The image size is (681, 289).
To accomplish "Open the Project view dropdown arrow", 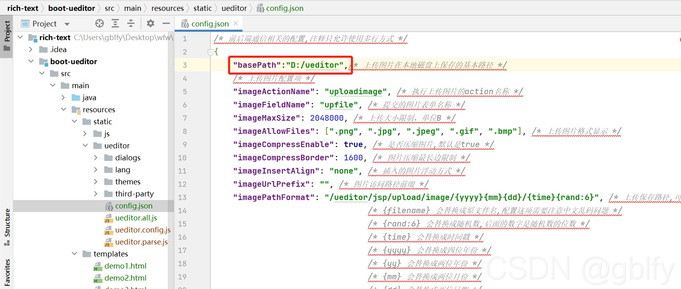I will [x=67, y=24].
